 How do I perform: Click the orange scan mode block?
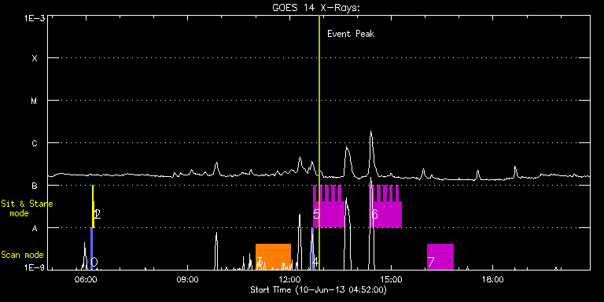pos(273,257)
